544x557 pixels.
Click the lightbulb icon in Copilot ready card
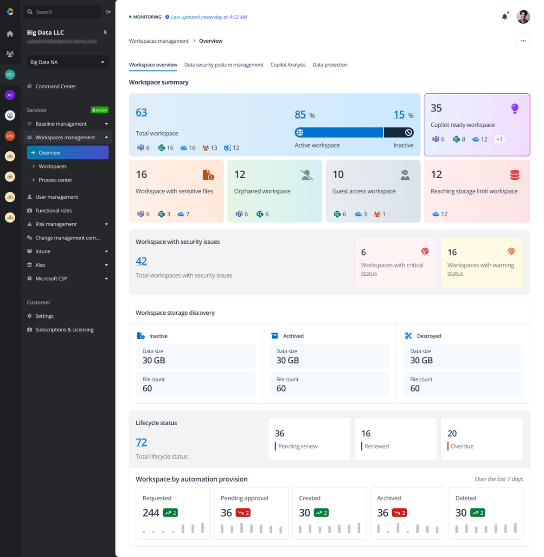click(x=515, y=109)
